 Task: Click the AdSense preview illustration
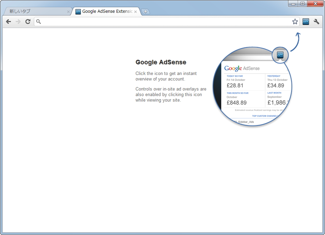pyautogui.click(x=252, y=86)
